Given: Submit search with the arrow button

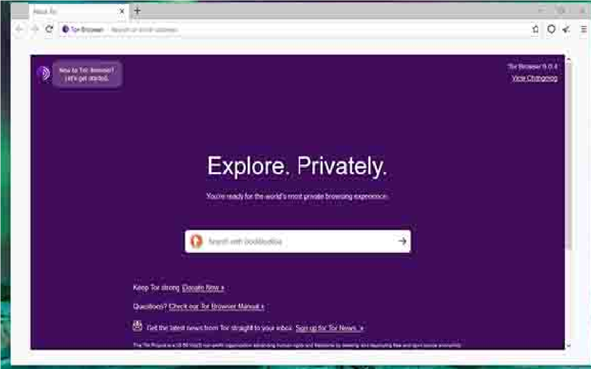Looking at the screenshot, I should 402,241.
